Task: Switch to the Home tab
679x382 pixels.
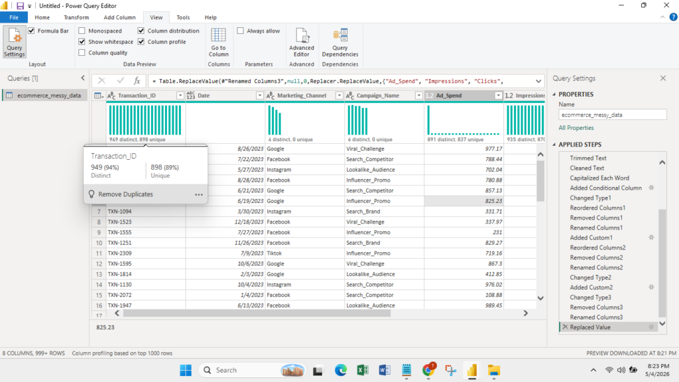Action: coord(42,17)
